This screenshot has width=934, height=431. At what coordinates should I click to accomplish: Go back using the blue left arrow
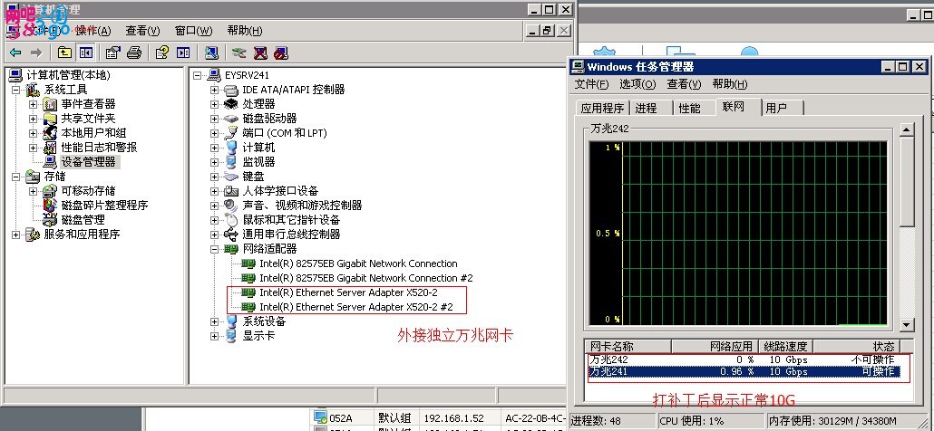(16, 53)
